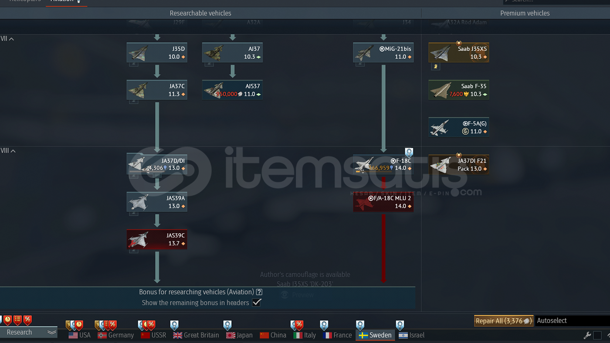Select the J35D aircraft card
This screenshot has height=343, width=610.
click(157, 52)
